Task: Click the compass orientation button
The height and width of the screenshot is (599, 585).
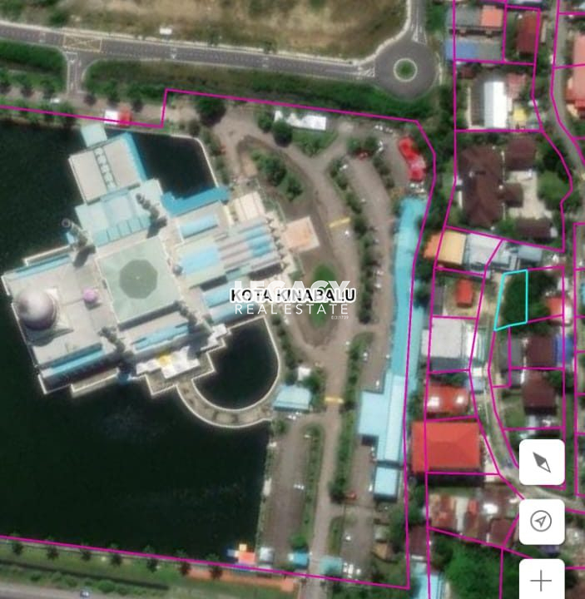Action: [542, 463]
